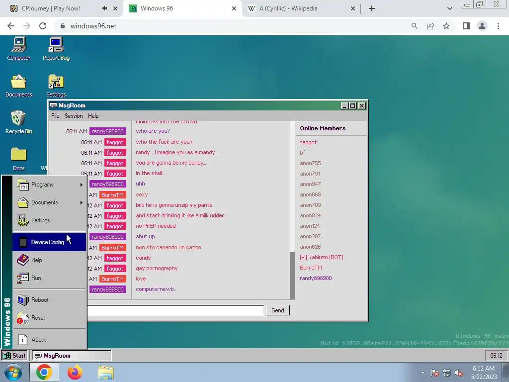The image size is (509, 382).
Task: Select anon626 in Online Members
Action: click(310, 247)
